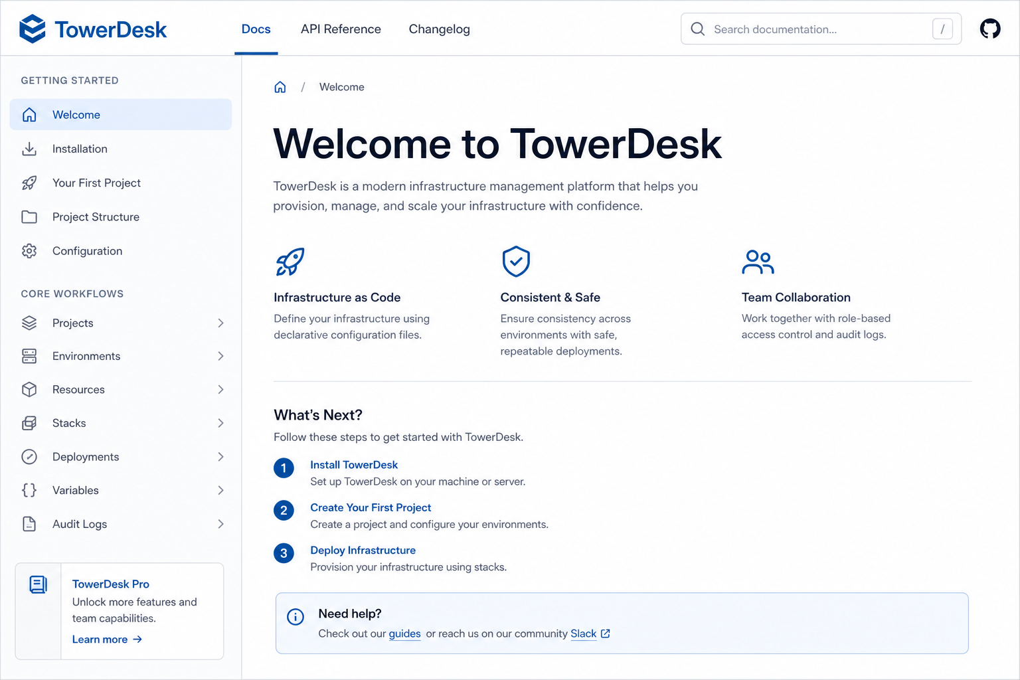Click the info icon in Need help box

[x=296, y=617]
